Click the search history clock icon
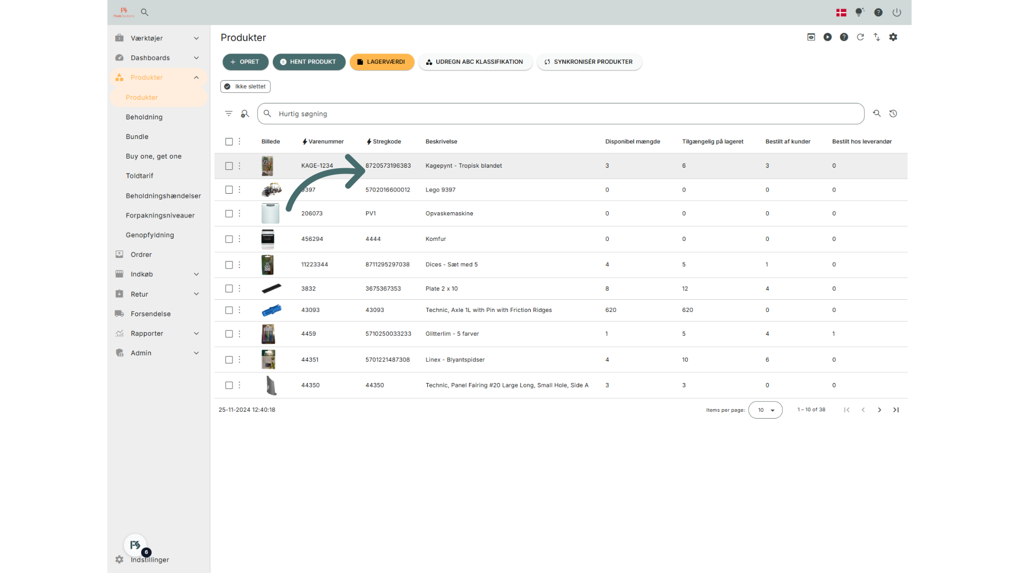Screen dimensions: 1019x573 tap(893, 114)
